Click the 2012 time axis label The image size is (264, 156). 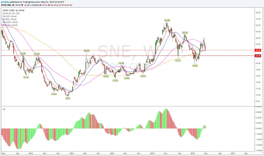(31, 153)
